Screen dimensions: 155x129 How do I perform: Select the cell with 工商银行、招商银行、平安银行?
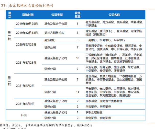(105, 40)
